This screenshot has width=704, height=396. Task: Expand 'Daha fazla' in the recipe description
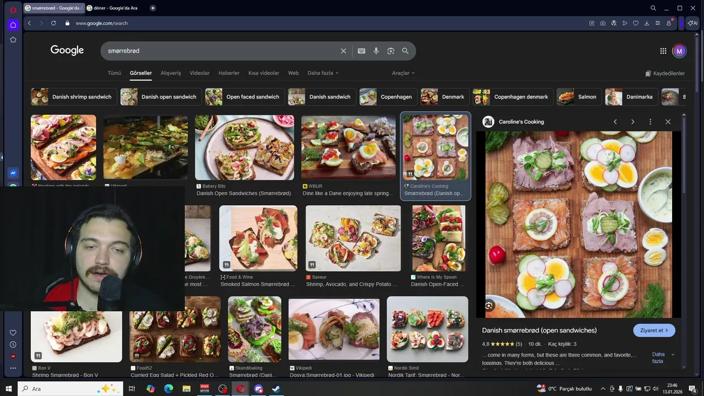point(662,358)
